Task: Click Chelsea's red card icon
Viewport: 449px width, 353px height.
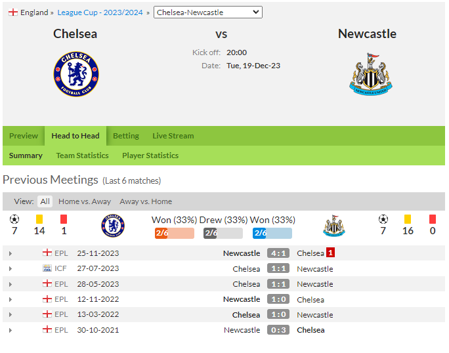Action: 64,219
